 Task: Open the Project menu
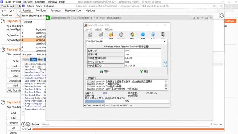17,2
